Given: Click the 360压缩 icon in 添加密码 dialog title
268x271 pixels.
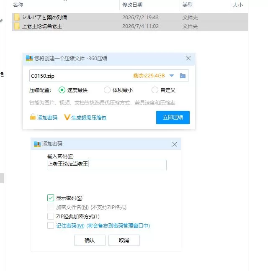Looking at the screenshot, I should 37,144.
